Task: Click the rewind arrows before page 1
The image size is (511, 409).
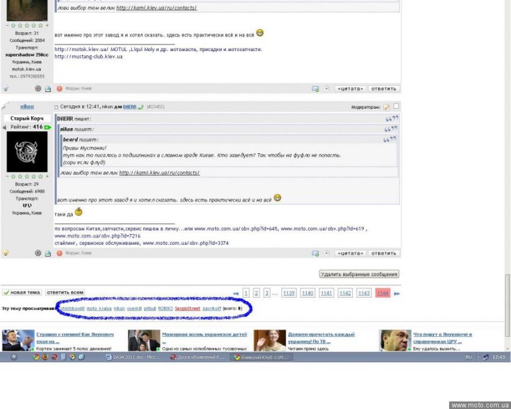Action: pos(236,294)
